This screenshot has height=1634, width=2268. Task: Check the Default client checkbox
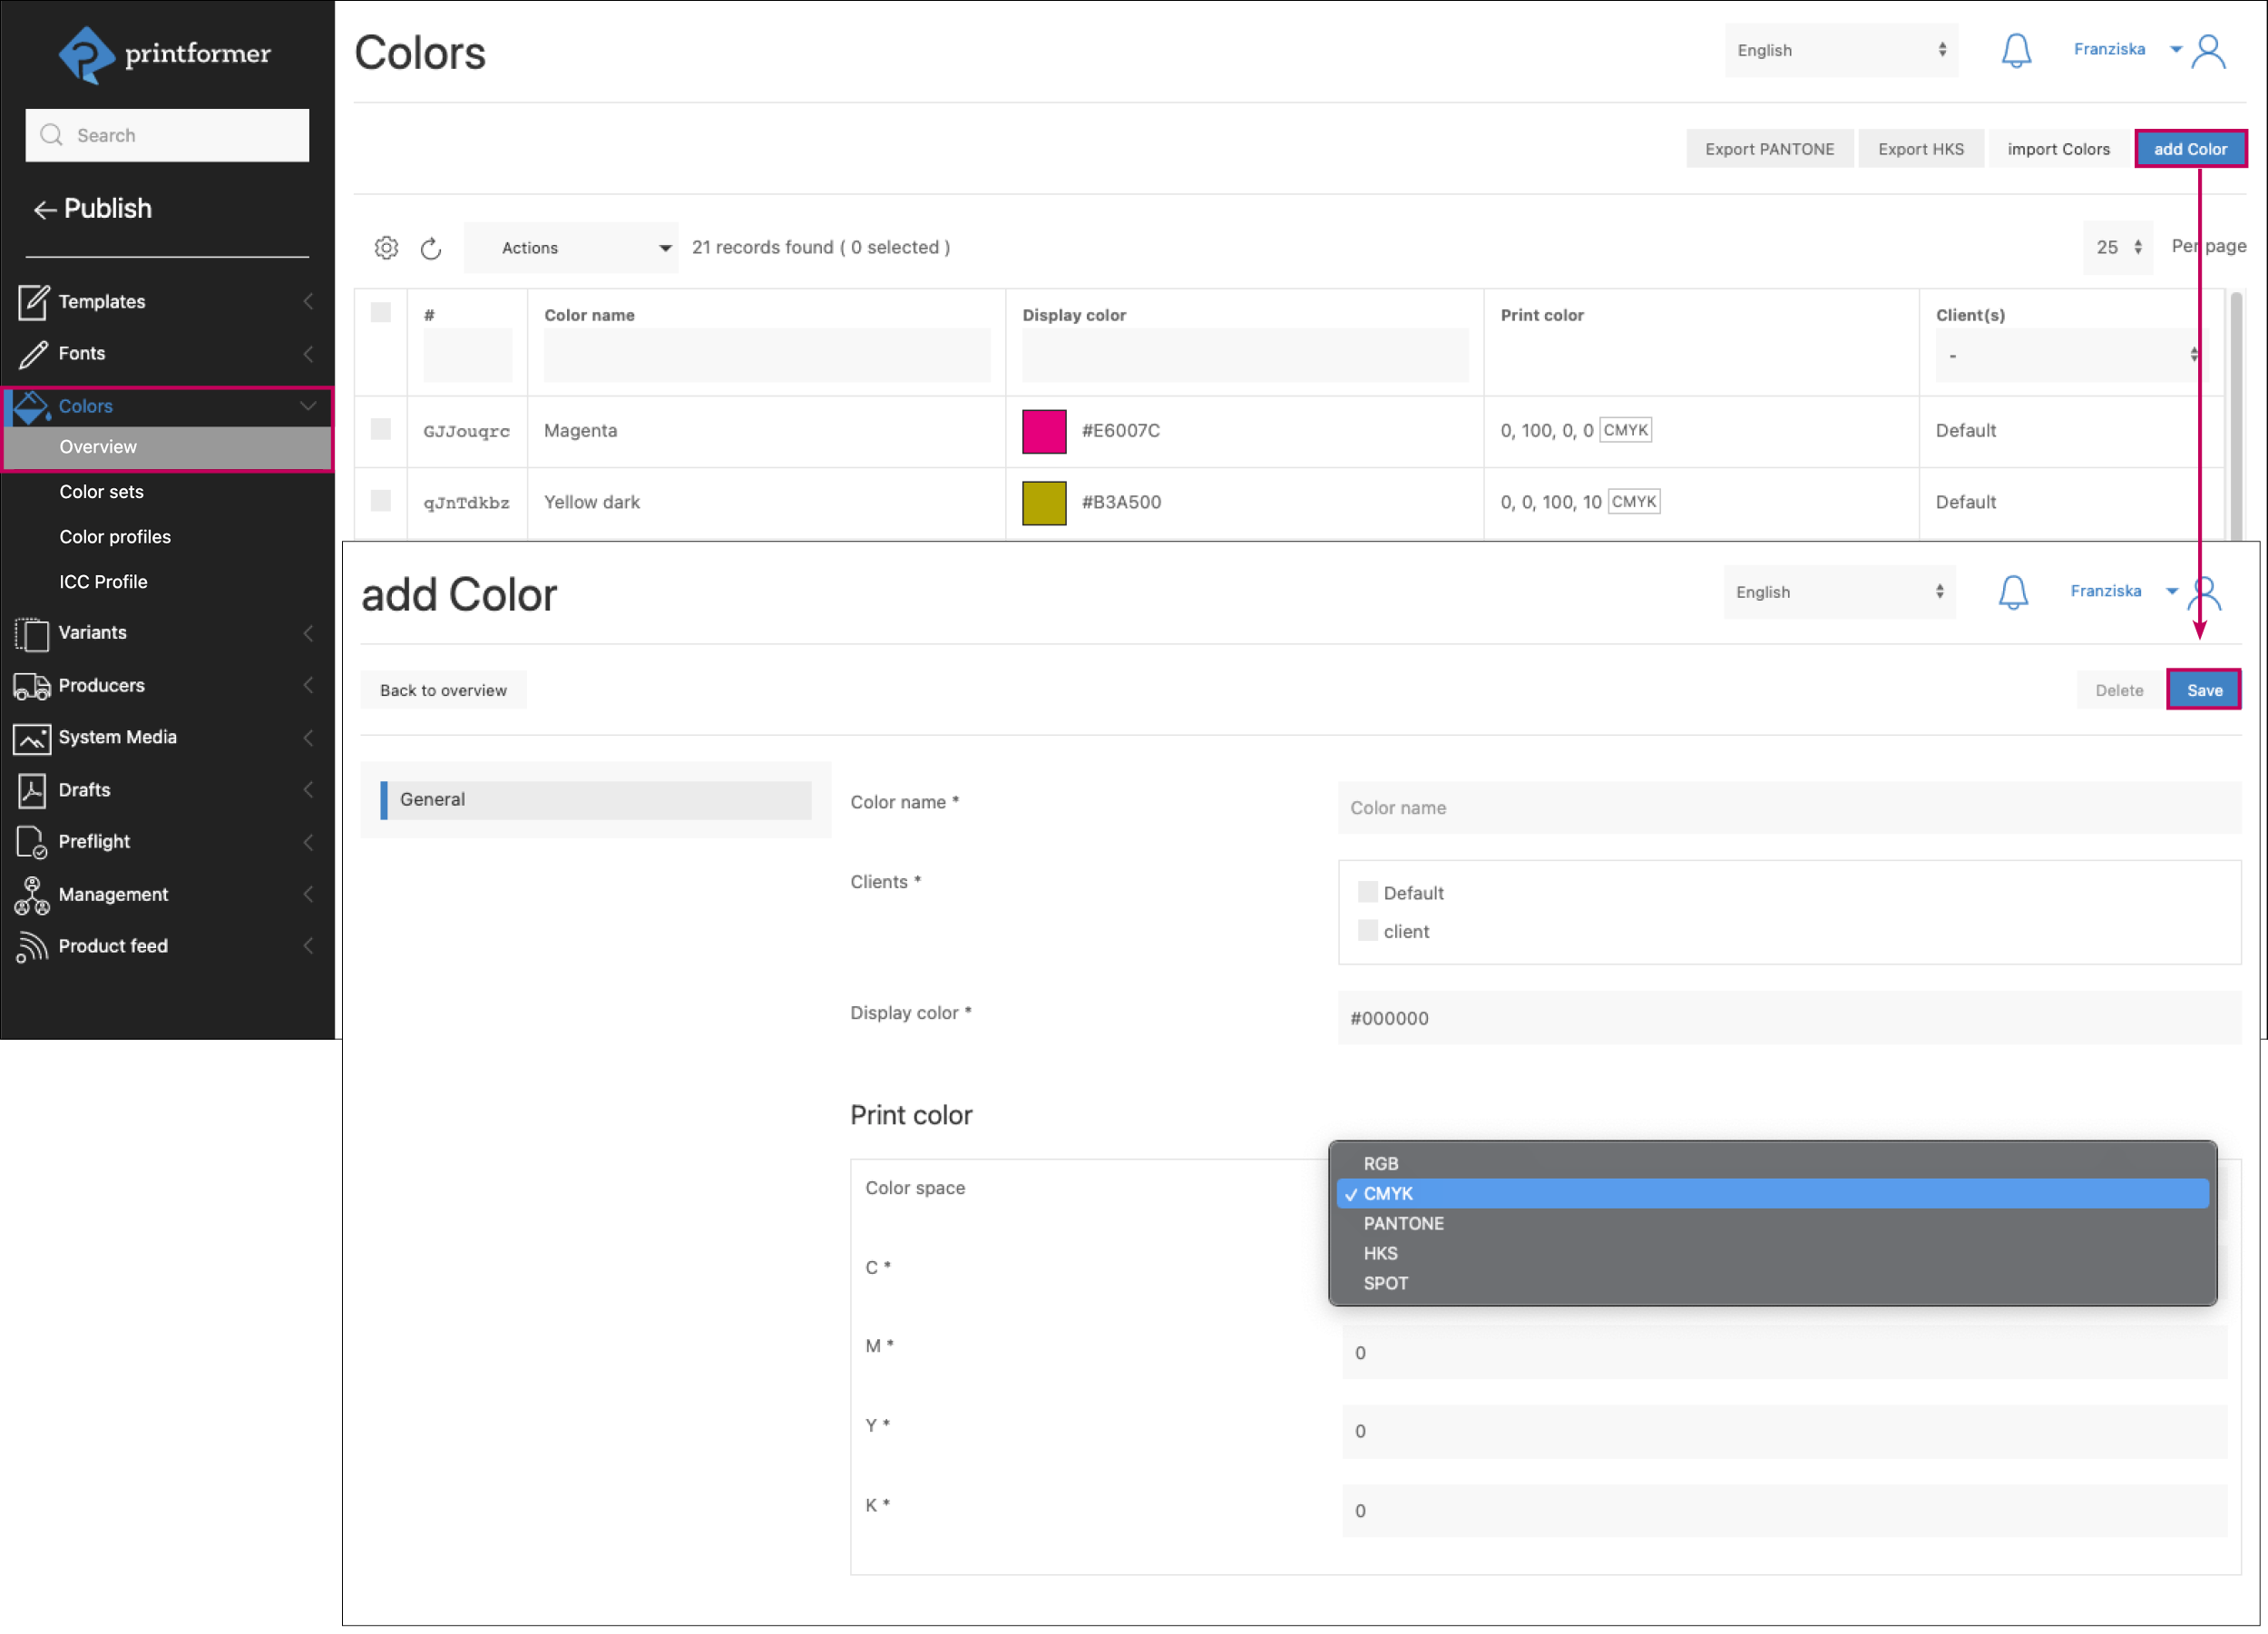point(1367,892)
